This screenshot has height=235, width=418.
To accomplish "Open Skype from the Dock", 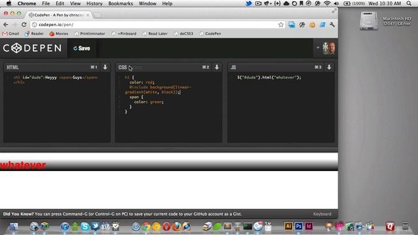I will click(x=85, y=227).
